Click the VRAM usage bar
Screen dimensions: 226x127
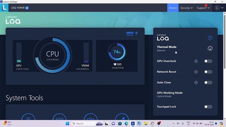pyautogui.click(x=86, y=53)
